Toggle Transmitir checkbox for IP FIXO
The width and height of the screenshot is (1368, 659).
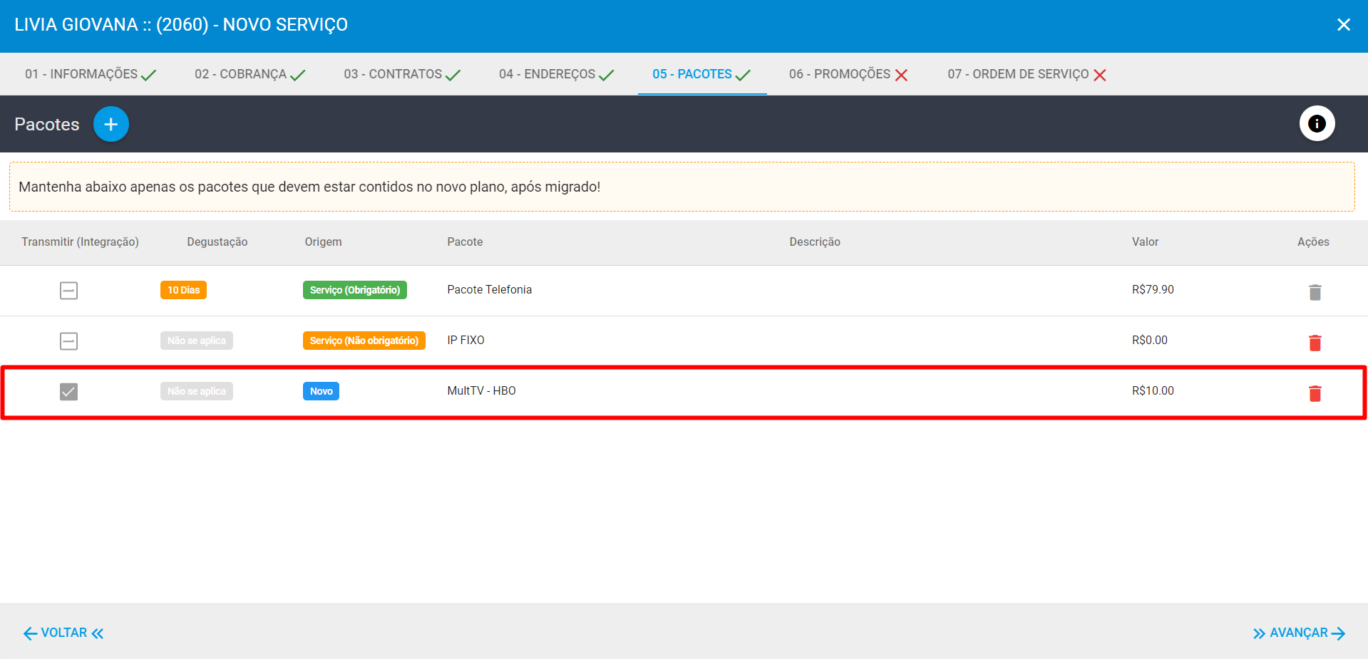[68, 341]
